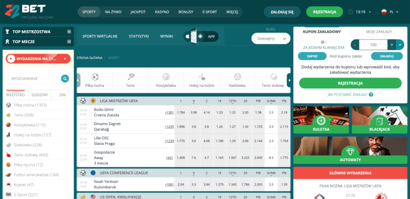Select the Piłka nożna sport tile
The height and width of the screenshot is (199, 410).
tap(95, 80)
